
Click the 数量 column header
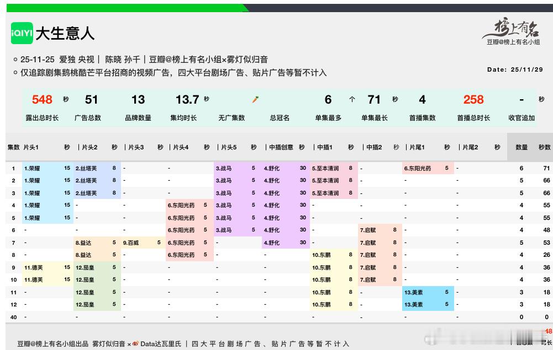coord(522,147)
